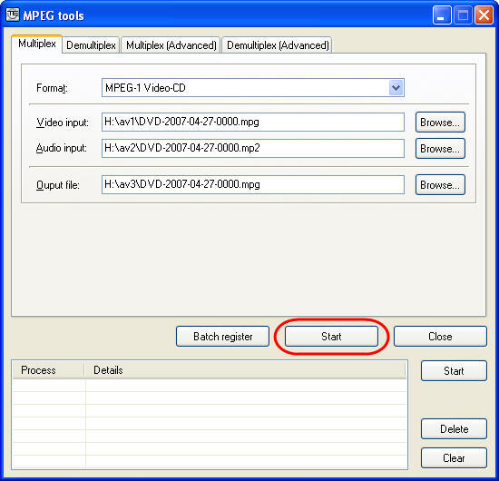499x481 pixels.
Task: Click inside the Output file path field
Action: 253,184
